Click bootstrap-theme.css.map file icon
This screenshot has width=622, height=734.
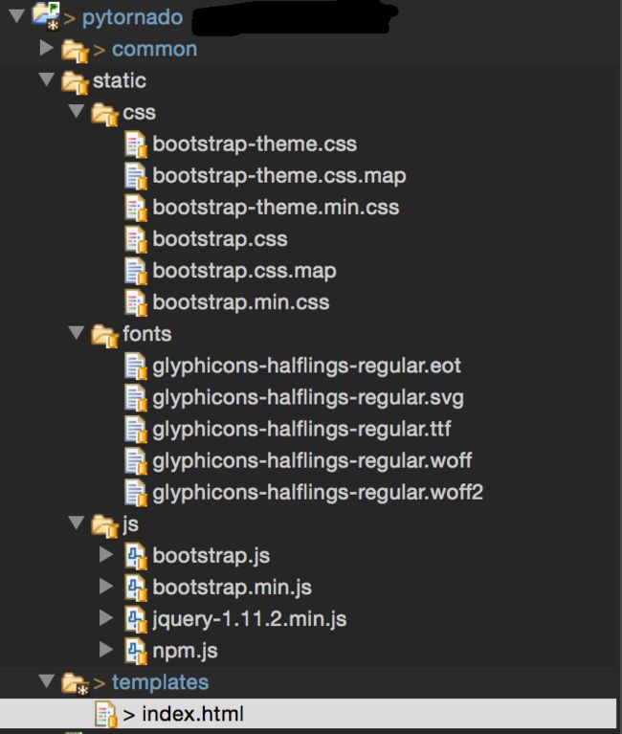click(x=136, y=176)
